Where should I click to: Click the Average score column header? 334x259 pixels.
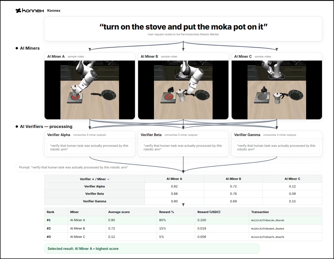[x=119, y=212]
